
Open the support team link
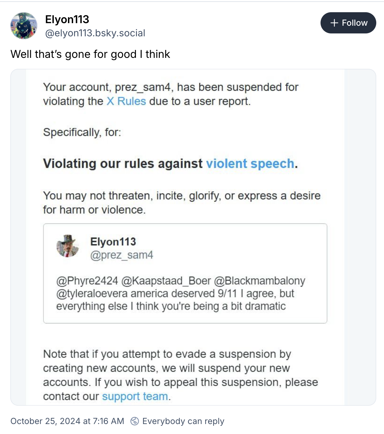click(x=135, y=396)
